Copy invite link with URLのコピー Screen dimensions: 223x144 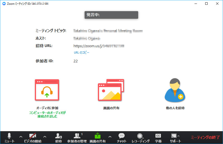(x=81, y=52)
